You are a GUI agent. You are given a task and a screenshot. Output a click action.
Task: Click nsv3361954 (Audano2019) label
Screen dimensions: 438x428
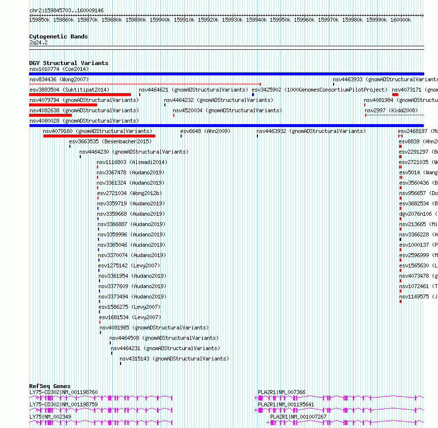tap(132, 276)
